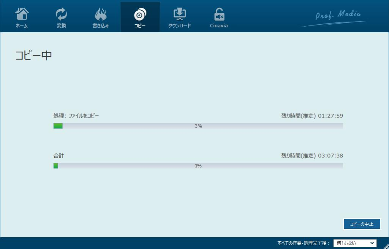Click the window resize grip
389x249 pixels.
pos(386,246)
